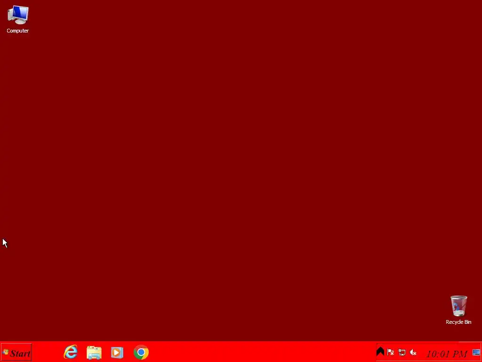Open Windows Media Player from taskbar

coord(117,353)
